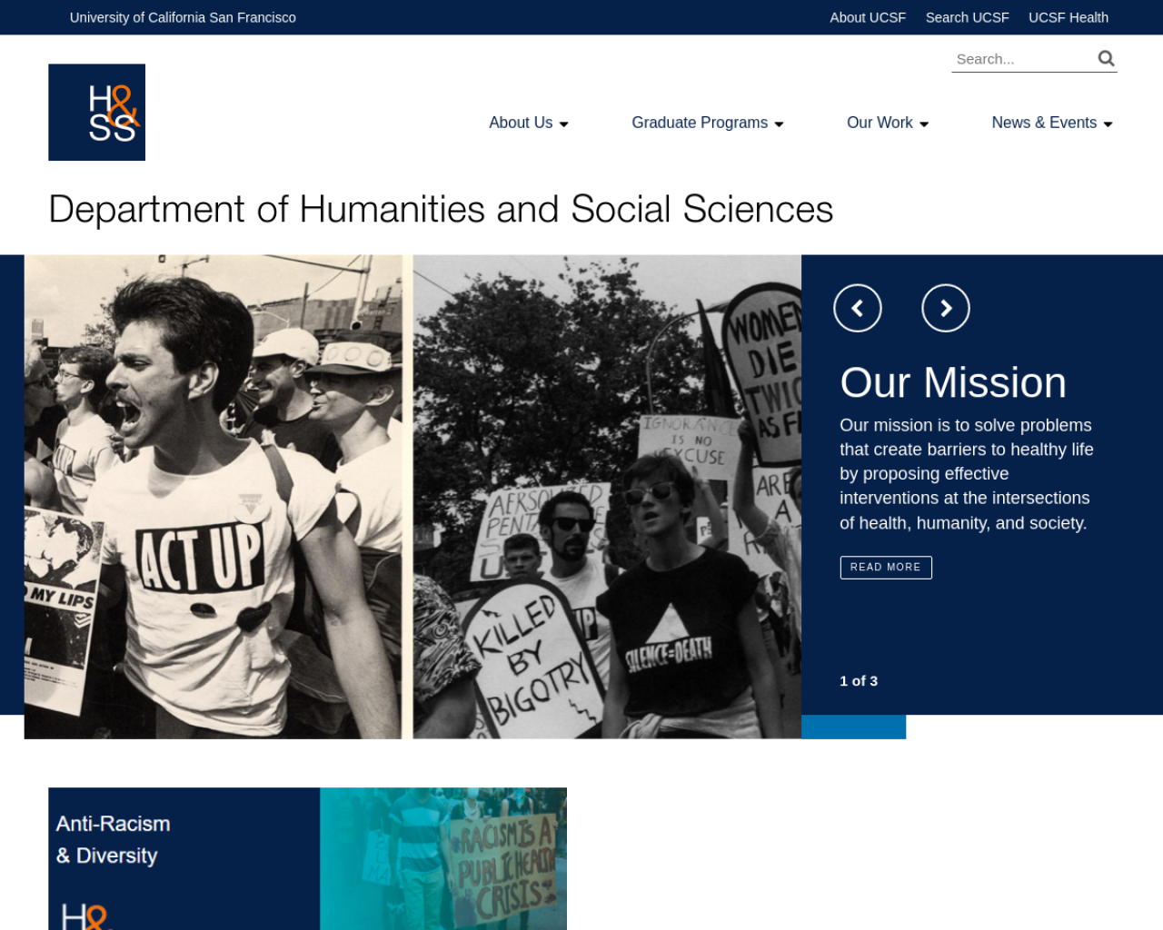
Task: Open the UCSF Health link
Action: click(1068, 17)
